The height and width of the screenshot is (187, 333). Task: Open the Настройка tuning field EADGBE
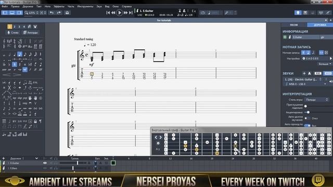pyautogui.click(x=315, y=58)
